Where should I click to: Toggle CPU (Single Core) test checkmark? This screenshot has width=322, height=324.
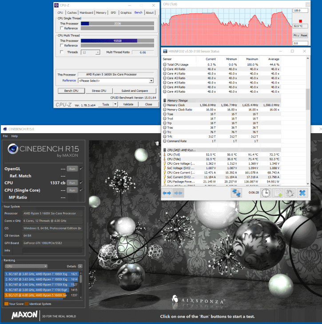coord(81,190)
